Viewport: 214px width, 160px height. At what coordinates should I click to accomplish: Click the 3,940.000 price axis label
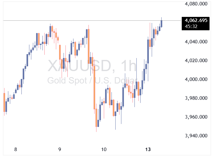(x=195, y=136)
